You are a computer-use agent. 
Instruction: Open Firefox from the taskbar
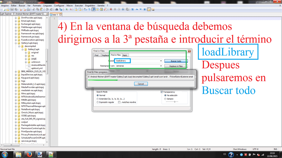(29, 155)
